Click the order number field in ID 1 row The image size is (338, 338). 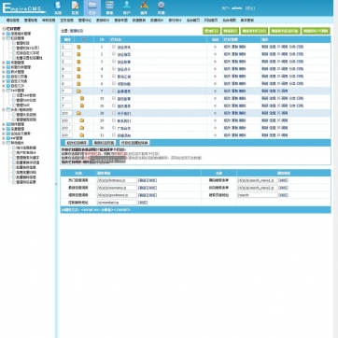67,47
